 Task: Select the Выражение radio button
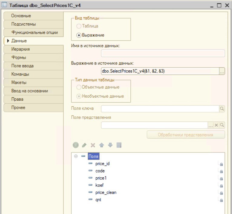79,35
